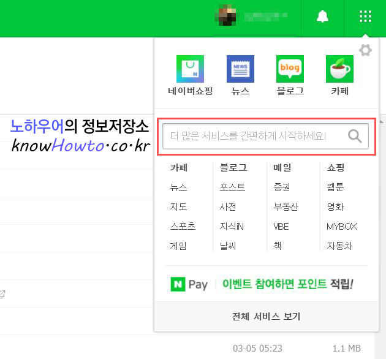Viewport: 386px width, 359px height.
Task: Click the scrollbar up arrow at right edge
Action: click(x=382, y=121)
